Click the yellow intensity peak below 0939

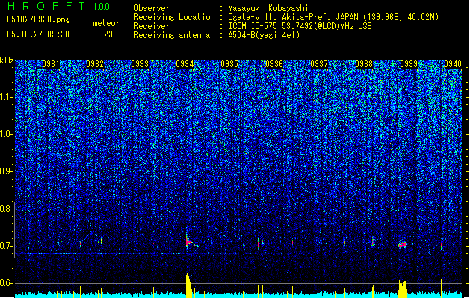pyautogui.click(x=403, y=289)
